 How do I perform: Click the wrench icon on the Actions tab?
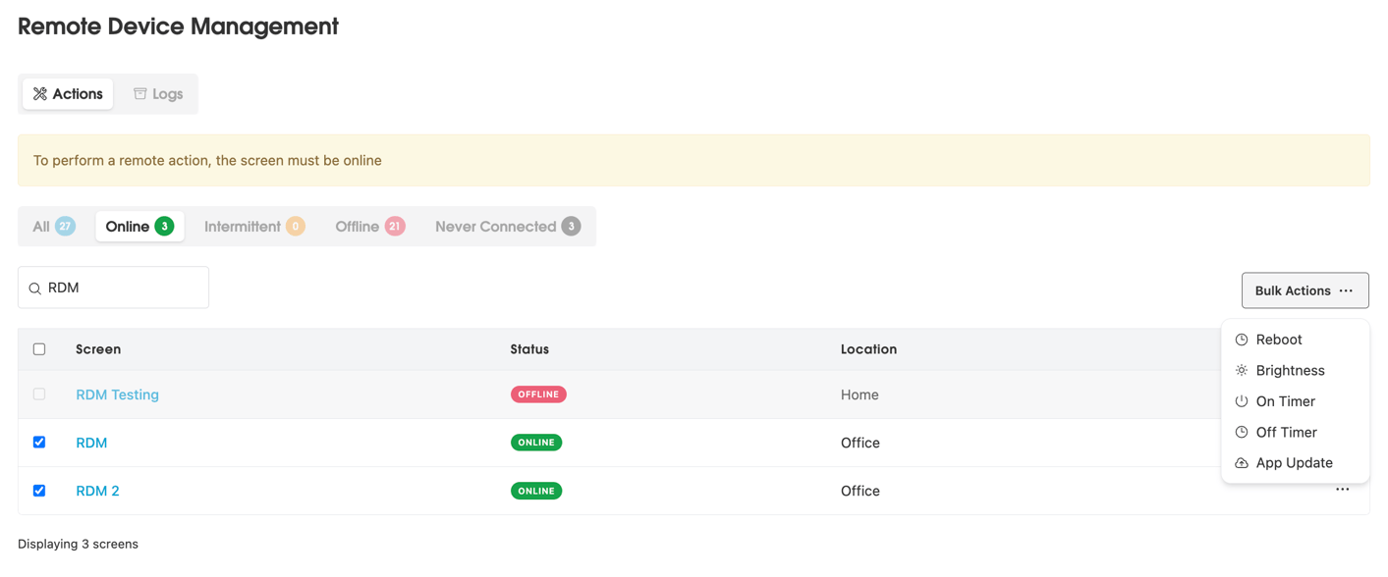(x=40, y=93)
